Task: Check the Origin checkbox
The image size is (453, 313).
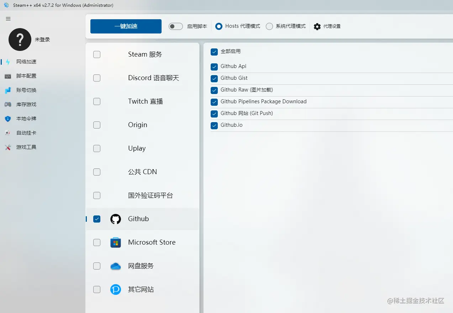Action: [97, 125]
